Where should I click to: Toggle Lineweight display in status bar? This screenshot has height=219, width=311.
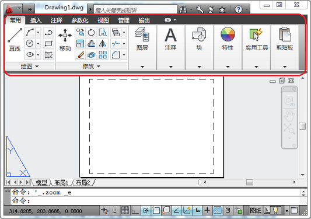coord(207,210)
